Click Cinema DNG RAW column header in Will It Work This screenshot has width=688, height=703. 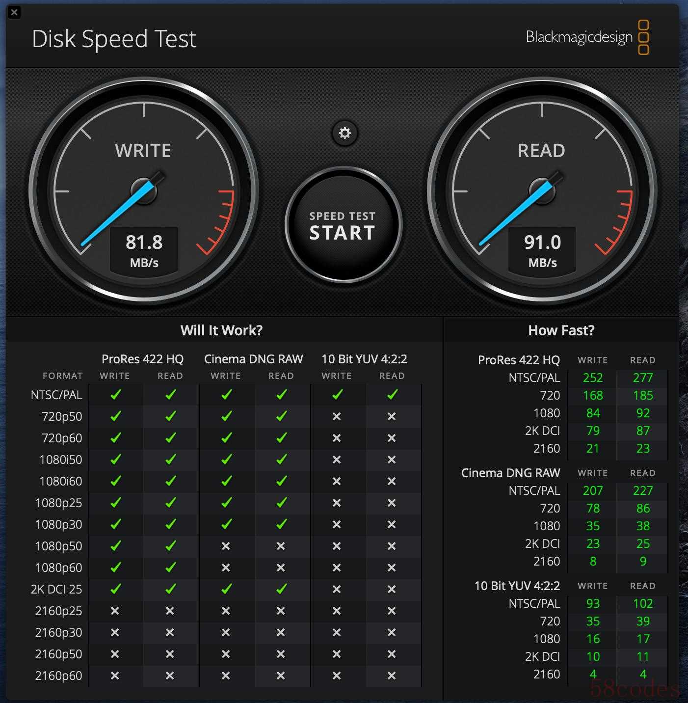coord(253,359)
